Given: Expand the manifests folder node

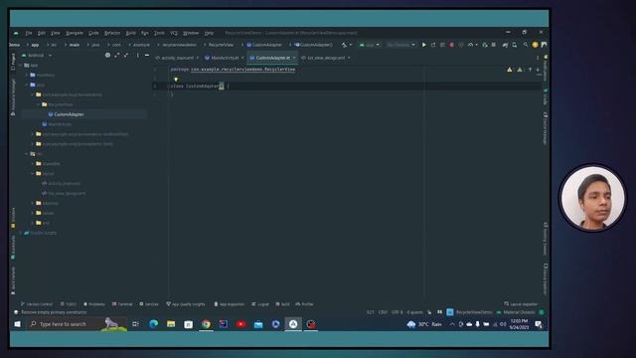Looking at the screenshot, I should click(x=27, y=76).
